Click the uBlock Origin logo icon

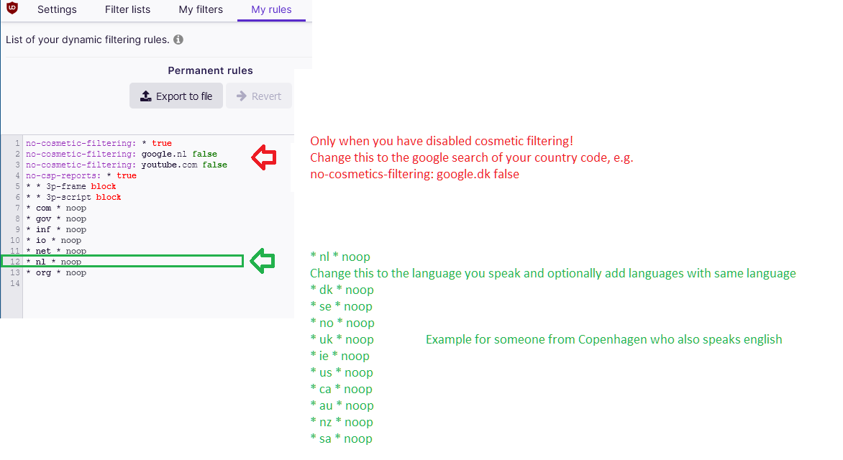pyautogui.click(x=12, y=9)
